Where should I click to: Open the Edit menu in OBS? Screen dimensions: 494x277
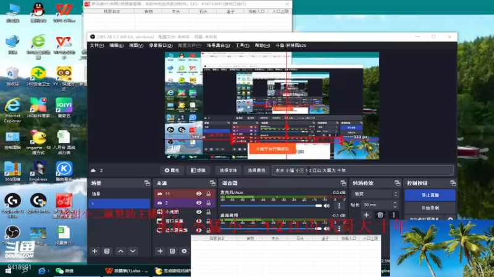[116, 45]
